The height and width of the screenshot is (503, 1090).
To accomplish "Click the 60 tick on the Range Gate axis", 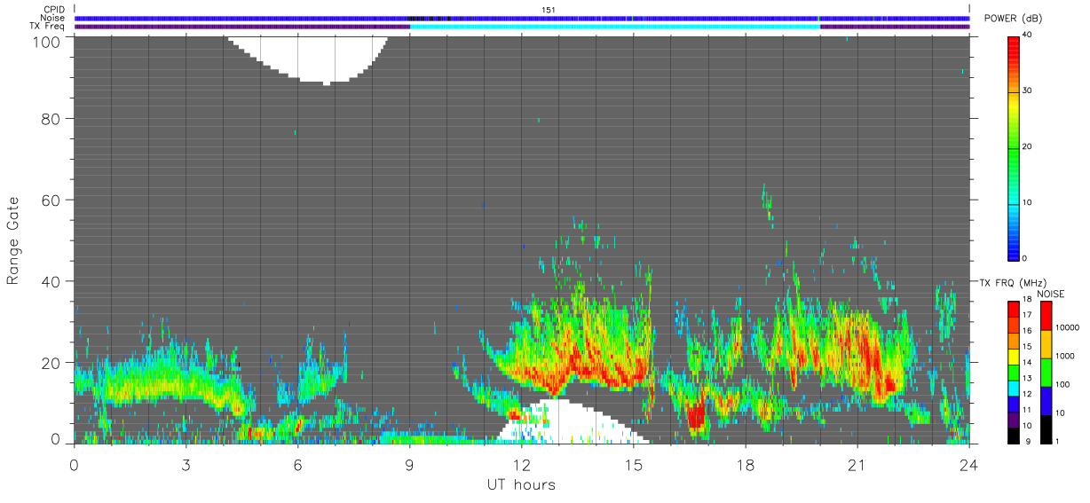I will [x=51, y=200].
